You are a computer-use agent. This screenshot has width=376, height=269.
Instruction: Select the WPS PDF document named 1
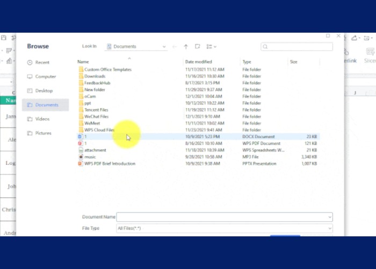coord(198,144)
